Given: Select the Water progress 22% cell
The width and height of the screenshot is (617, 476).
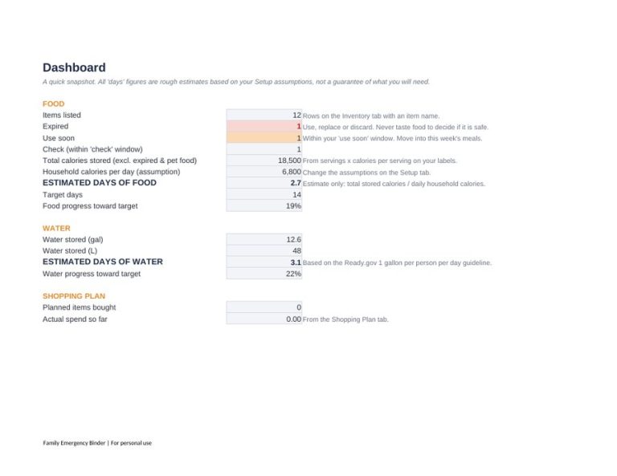Looking at the screenshot, I should pos(264,274).
